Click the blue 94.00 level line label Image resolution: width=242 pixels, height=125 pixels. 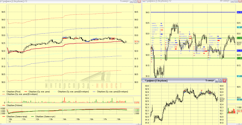pos(239,12)
